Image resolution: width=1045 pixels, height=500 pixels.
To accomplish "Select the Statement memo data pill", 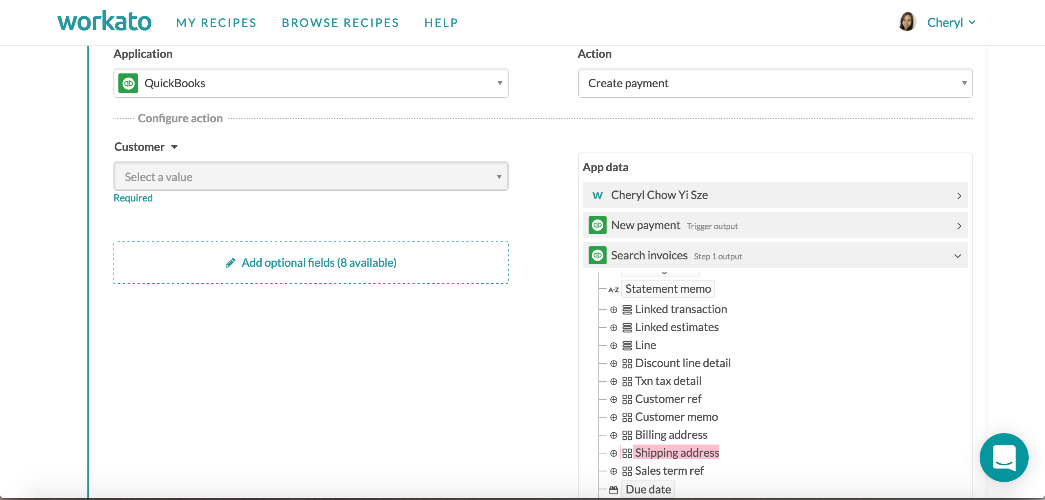I will point(668,289).
